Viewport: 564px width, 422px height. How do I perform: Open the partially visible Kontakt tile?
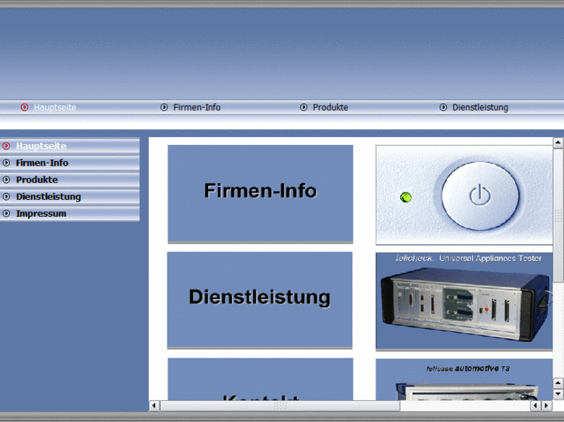tap(260, 379)
